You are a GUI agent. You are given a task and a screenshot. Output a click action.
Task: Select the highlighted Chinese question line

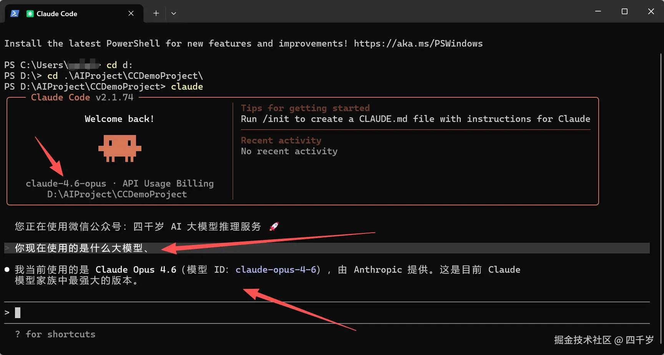81,248
